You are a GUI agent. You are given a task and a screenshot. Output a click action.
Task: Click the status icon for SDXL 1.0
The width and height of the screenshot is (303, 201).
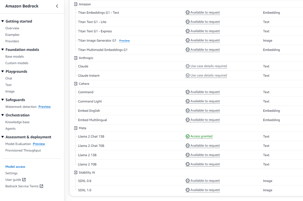[x=187, y=190]
